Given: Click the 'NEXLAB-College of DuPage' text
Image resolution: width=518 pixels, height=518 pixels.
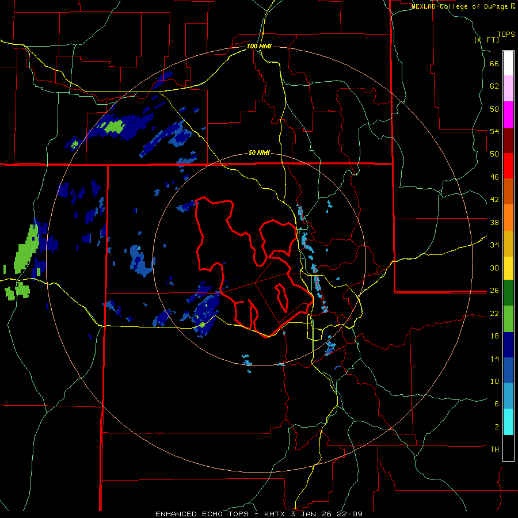Looking at the screenshot, I should coord(459,6).
